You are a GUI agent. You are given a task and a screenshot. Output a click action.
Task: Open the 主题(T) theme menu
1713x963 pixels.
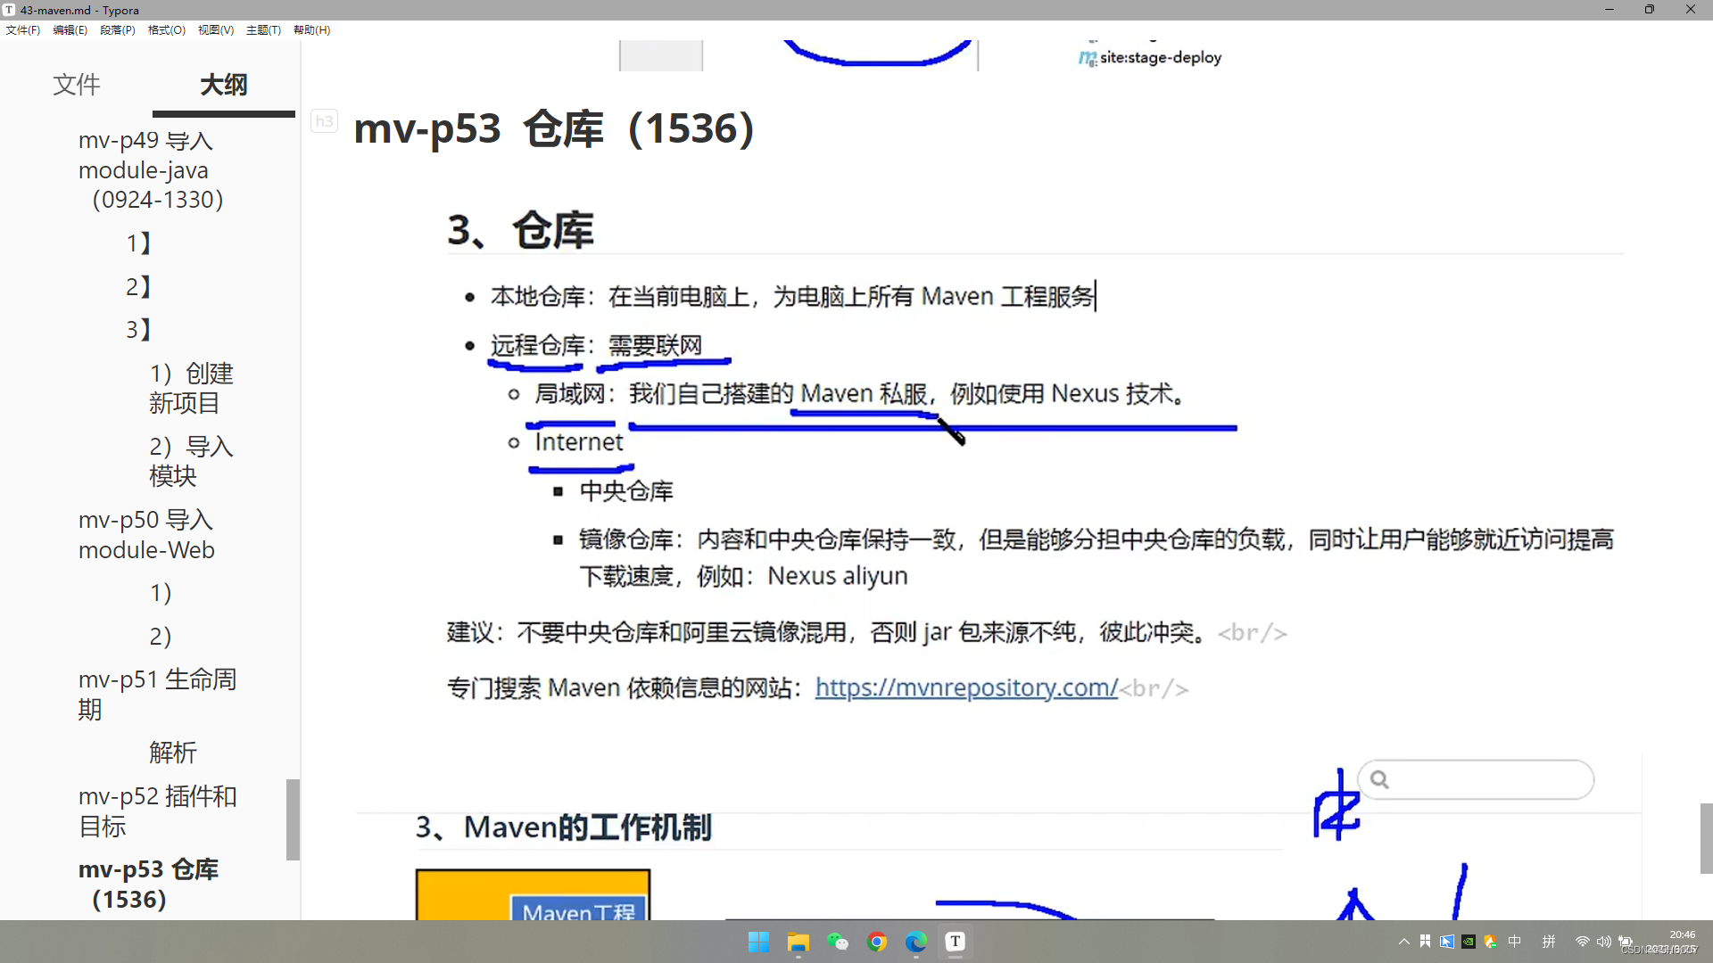pos(263,29)
